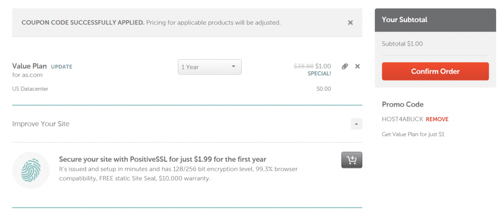This screenshot has width=498, height=210.
Task: Click the Subtotal $1.00 line
Action: pyautogui.click(x=402, y=44)
